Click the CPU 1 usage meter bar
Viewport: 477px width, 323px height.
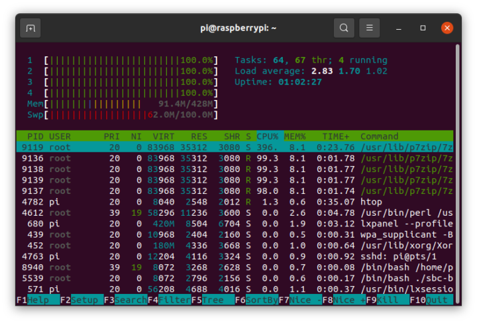(x=131, y=60)
